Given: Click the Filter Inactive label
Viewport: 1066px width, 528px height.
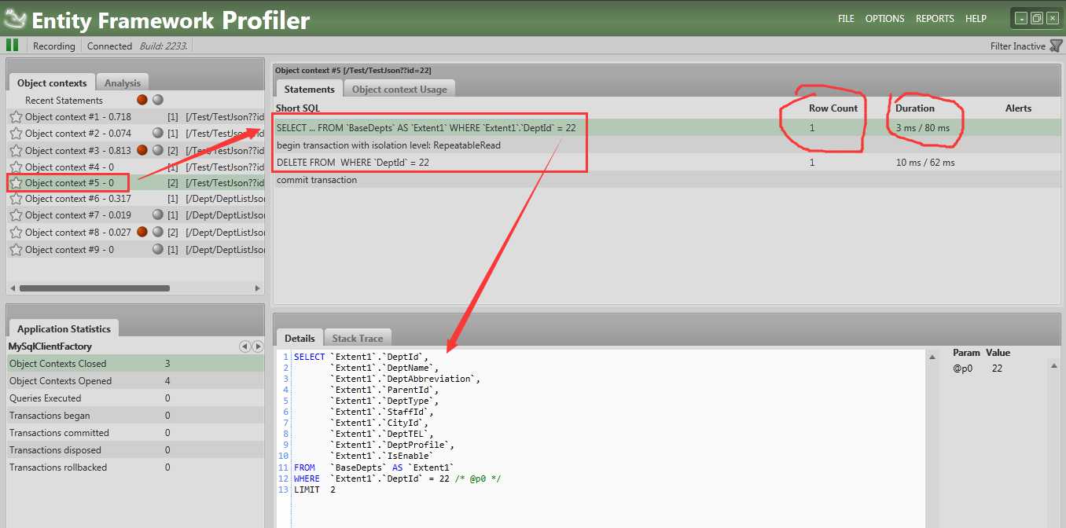Looking at the screenshot, I should [1018, 46].
